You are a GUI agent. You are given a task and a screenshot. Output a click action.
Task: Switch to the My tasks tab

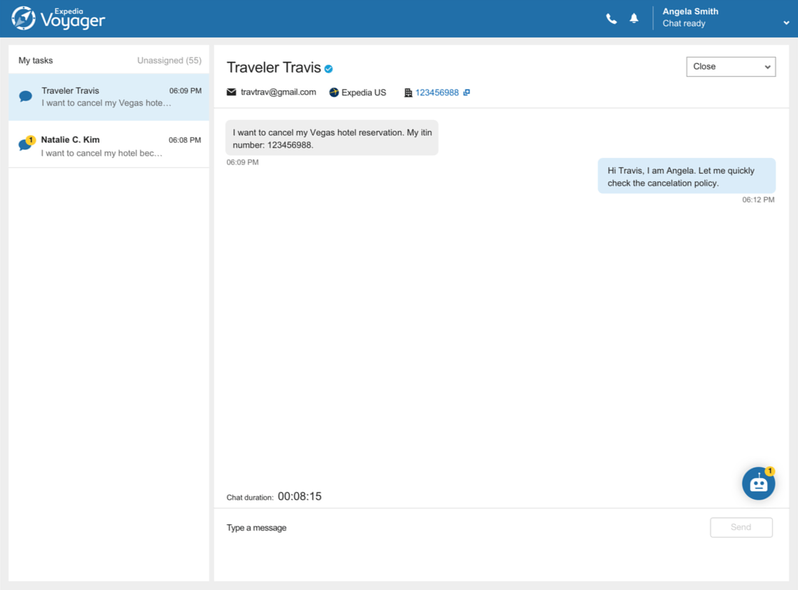[36, 60]
